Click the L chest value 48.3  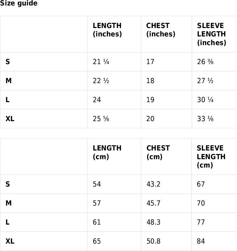[x=153, y=222]
